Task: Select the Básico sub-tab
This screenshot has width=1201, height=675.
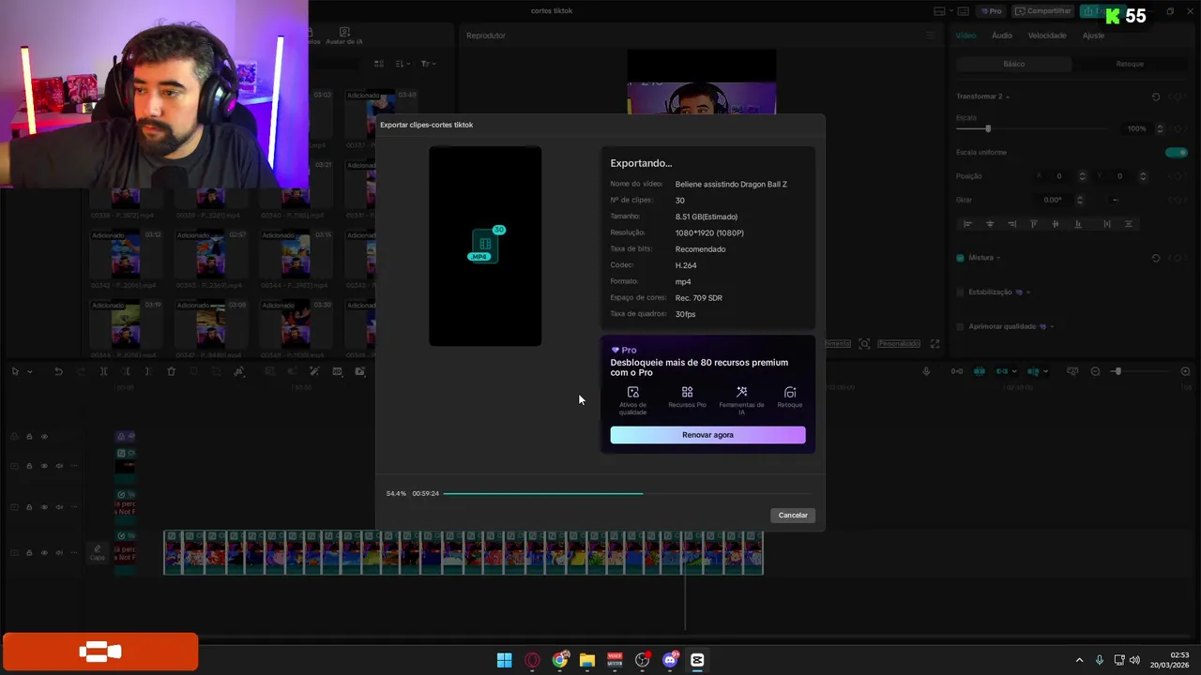Action: [1013, 64]
